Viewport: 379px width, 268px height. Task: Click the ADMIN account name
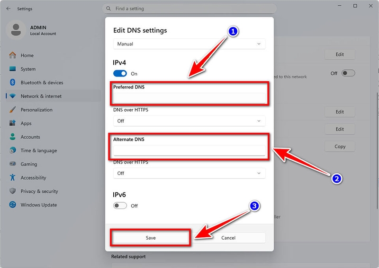point(38,27)
